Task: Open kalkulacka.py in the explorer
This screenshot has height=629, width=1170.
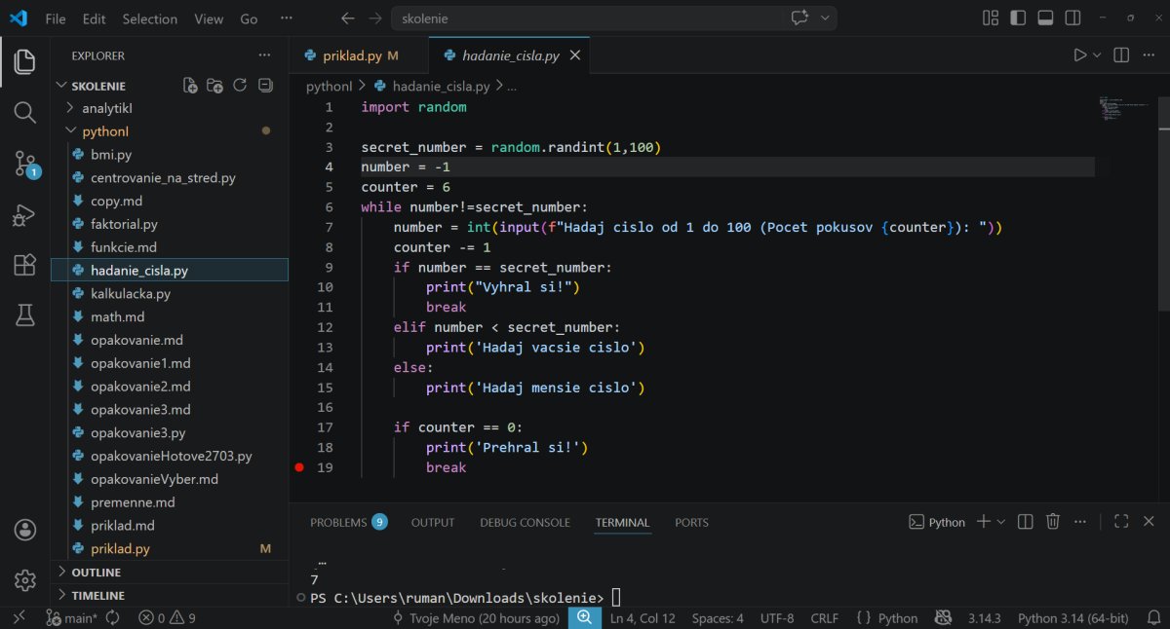Action: pos(131,293)
